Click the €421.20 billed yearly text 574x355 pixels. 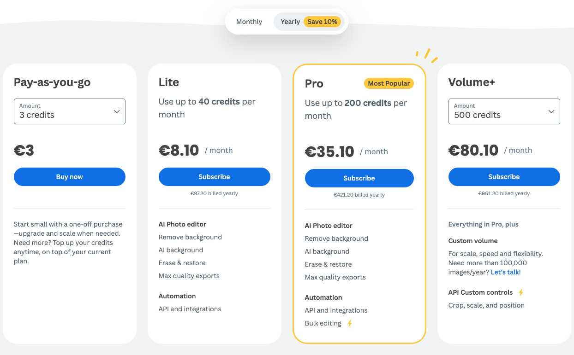point(359,195)
